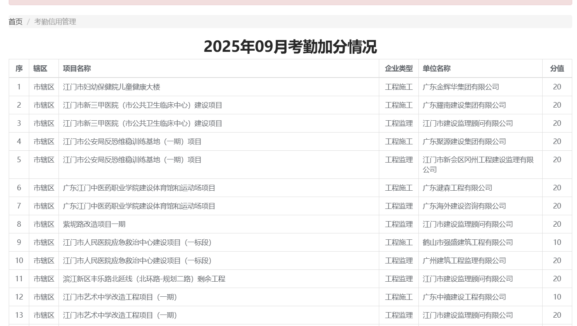
Task: Click the 2025年09月考勤加分情况 page heading
Action: point(290,47)
